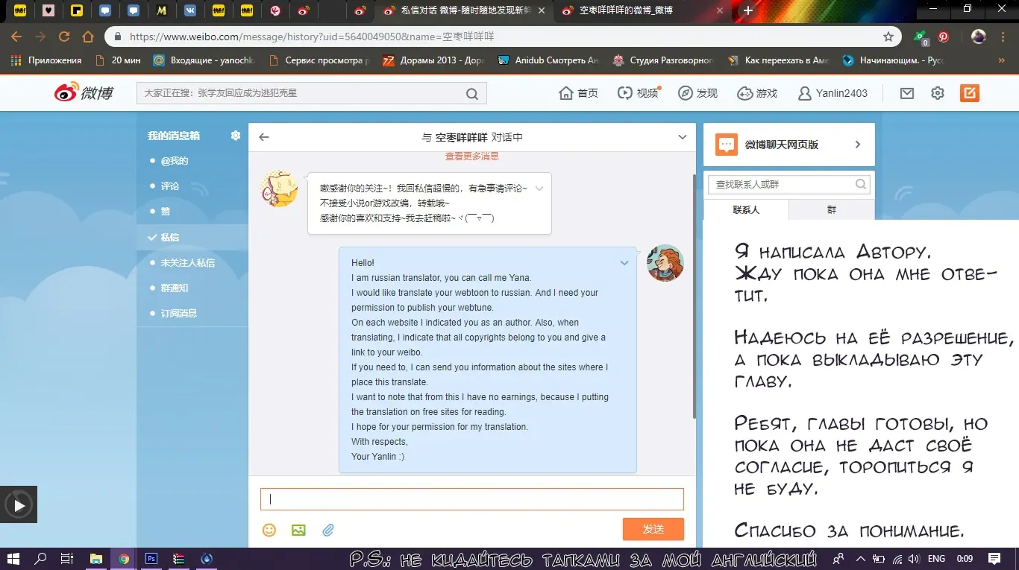Switch to the 群 tab in contacts
Screen dimensions: 1019x570
[x=831, y=210]
